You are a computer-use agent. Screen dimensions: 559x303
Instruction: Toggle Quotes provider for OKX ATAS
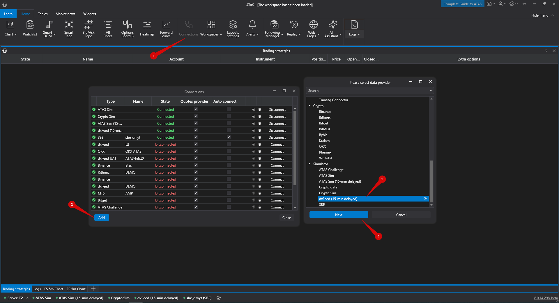click(x=196, y=151)
